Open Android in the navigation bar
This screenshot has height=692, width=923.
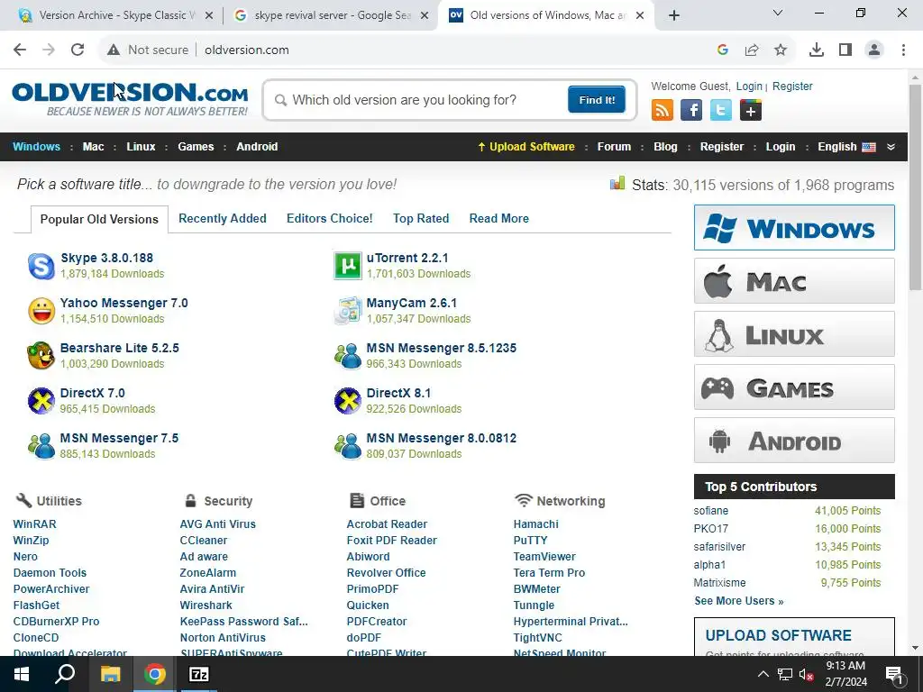[257, 147]
